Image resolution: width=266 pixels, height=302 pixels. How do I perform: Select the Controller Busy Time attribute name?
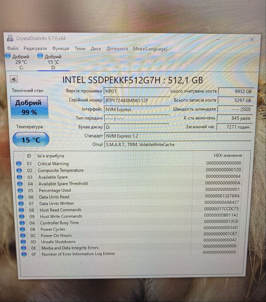(x=59, y=223)
